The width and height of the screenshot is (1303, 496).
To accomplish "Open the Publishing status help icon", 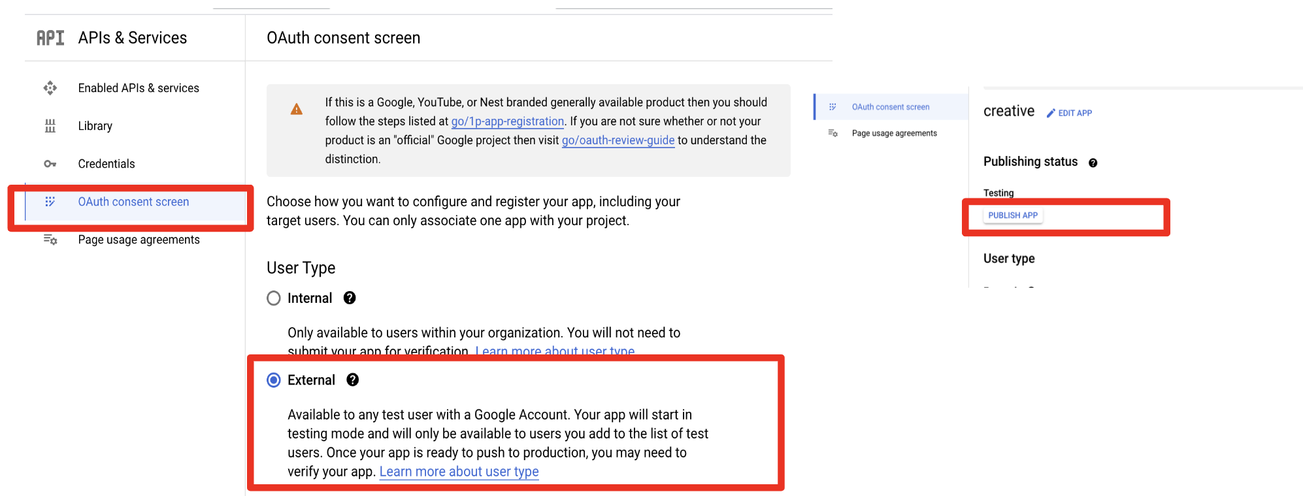I will [x=1093, y=163].
